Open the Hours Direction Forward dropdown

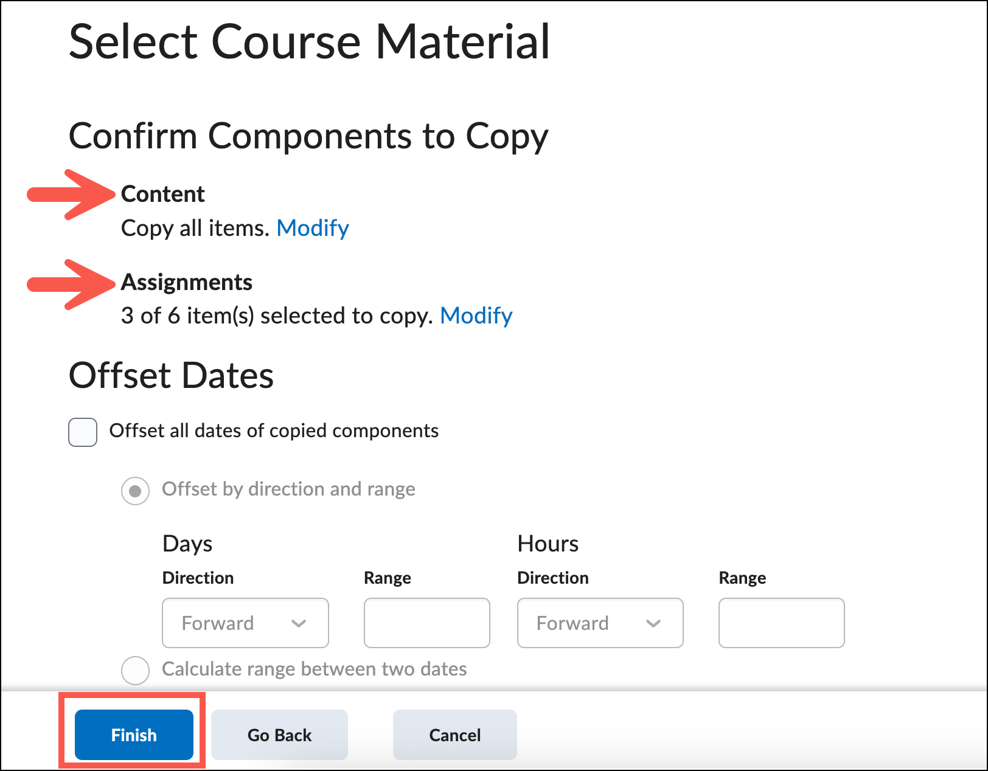click(600, 623)
